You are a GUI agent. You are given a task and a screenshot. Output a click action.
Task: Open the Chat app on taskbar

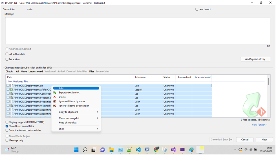pos(102,150)
